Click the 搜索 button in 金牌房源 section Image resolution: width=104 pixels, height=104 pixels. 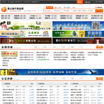point(99,47)
